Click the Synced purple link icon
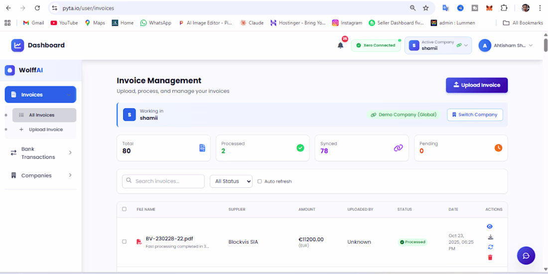This screenshot has height=274, width=548. click(399, 148)
